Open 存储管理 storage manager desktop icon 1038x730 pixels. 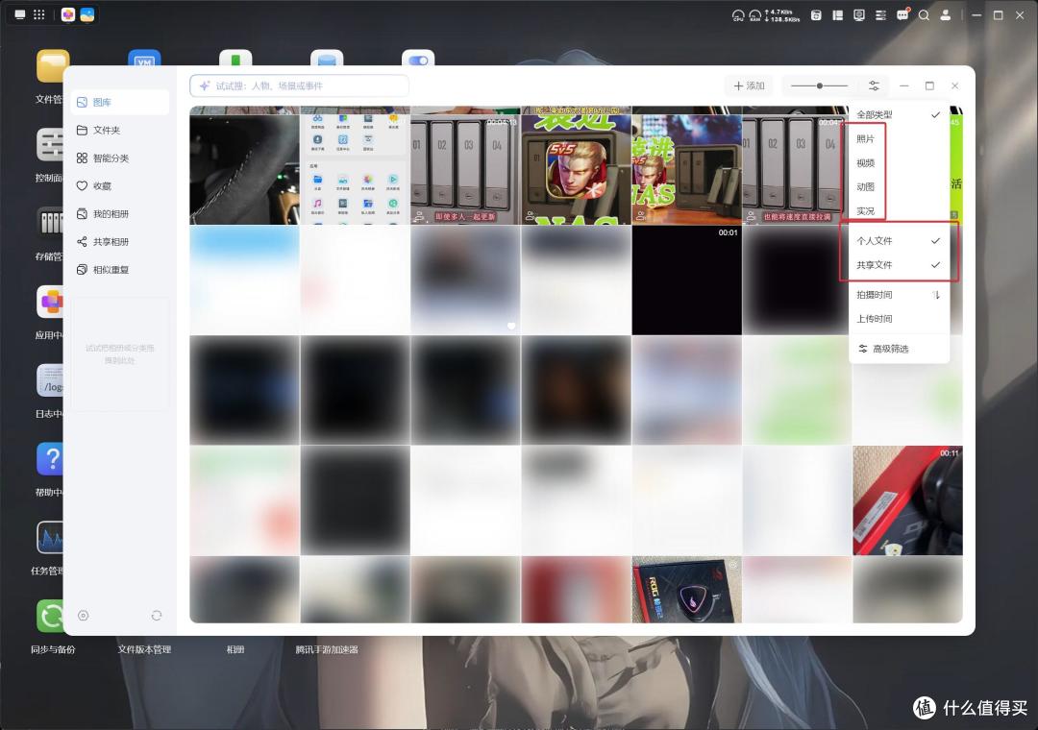tap(50, 223)
